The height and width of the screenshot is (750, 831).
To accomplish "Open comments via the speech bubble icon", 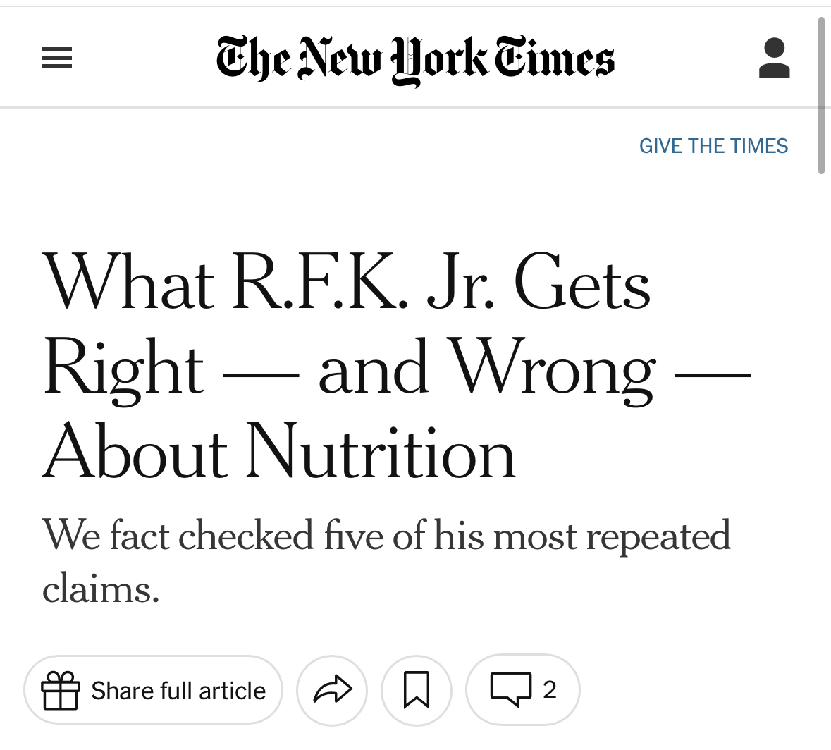I will coord(510,689).
